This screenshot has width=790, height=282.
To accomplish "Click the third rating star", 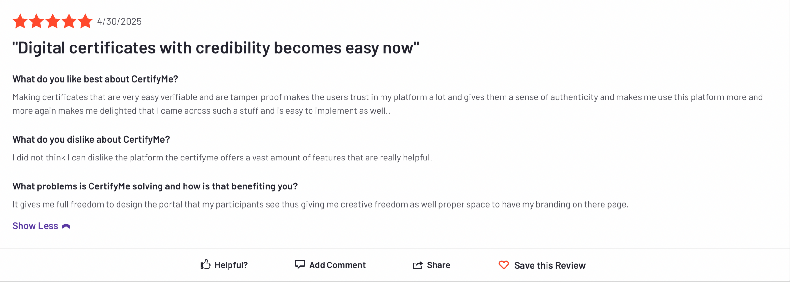I will pos(53,21).
